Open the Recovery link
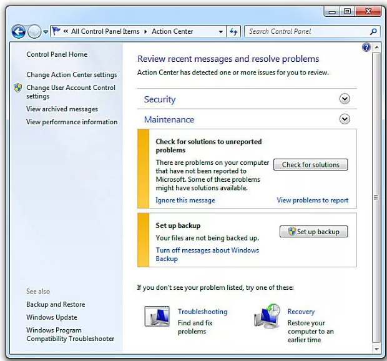 tap(301, 312)
